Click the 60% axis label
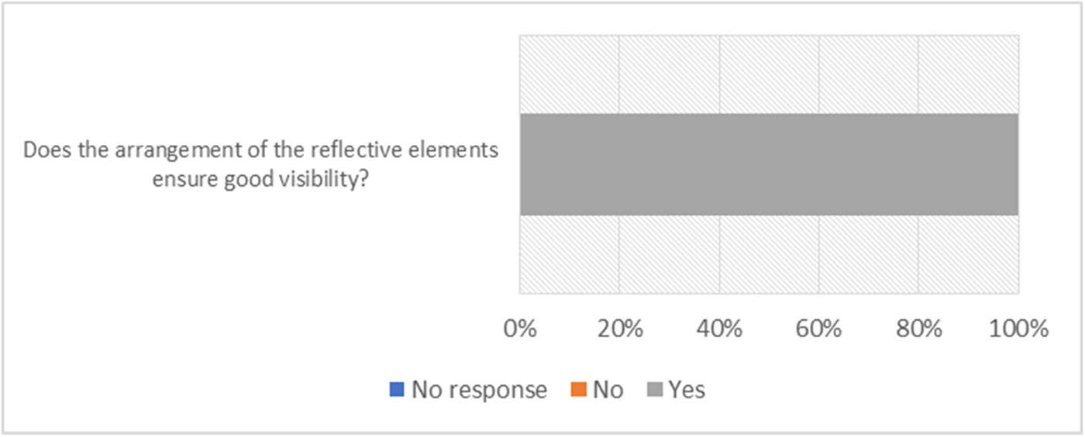 pyautogui.click(x=819, y=329)
